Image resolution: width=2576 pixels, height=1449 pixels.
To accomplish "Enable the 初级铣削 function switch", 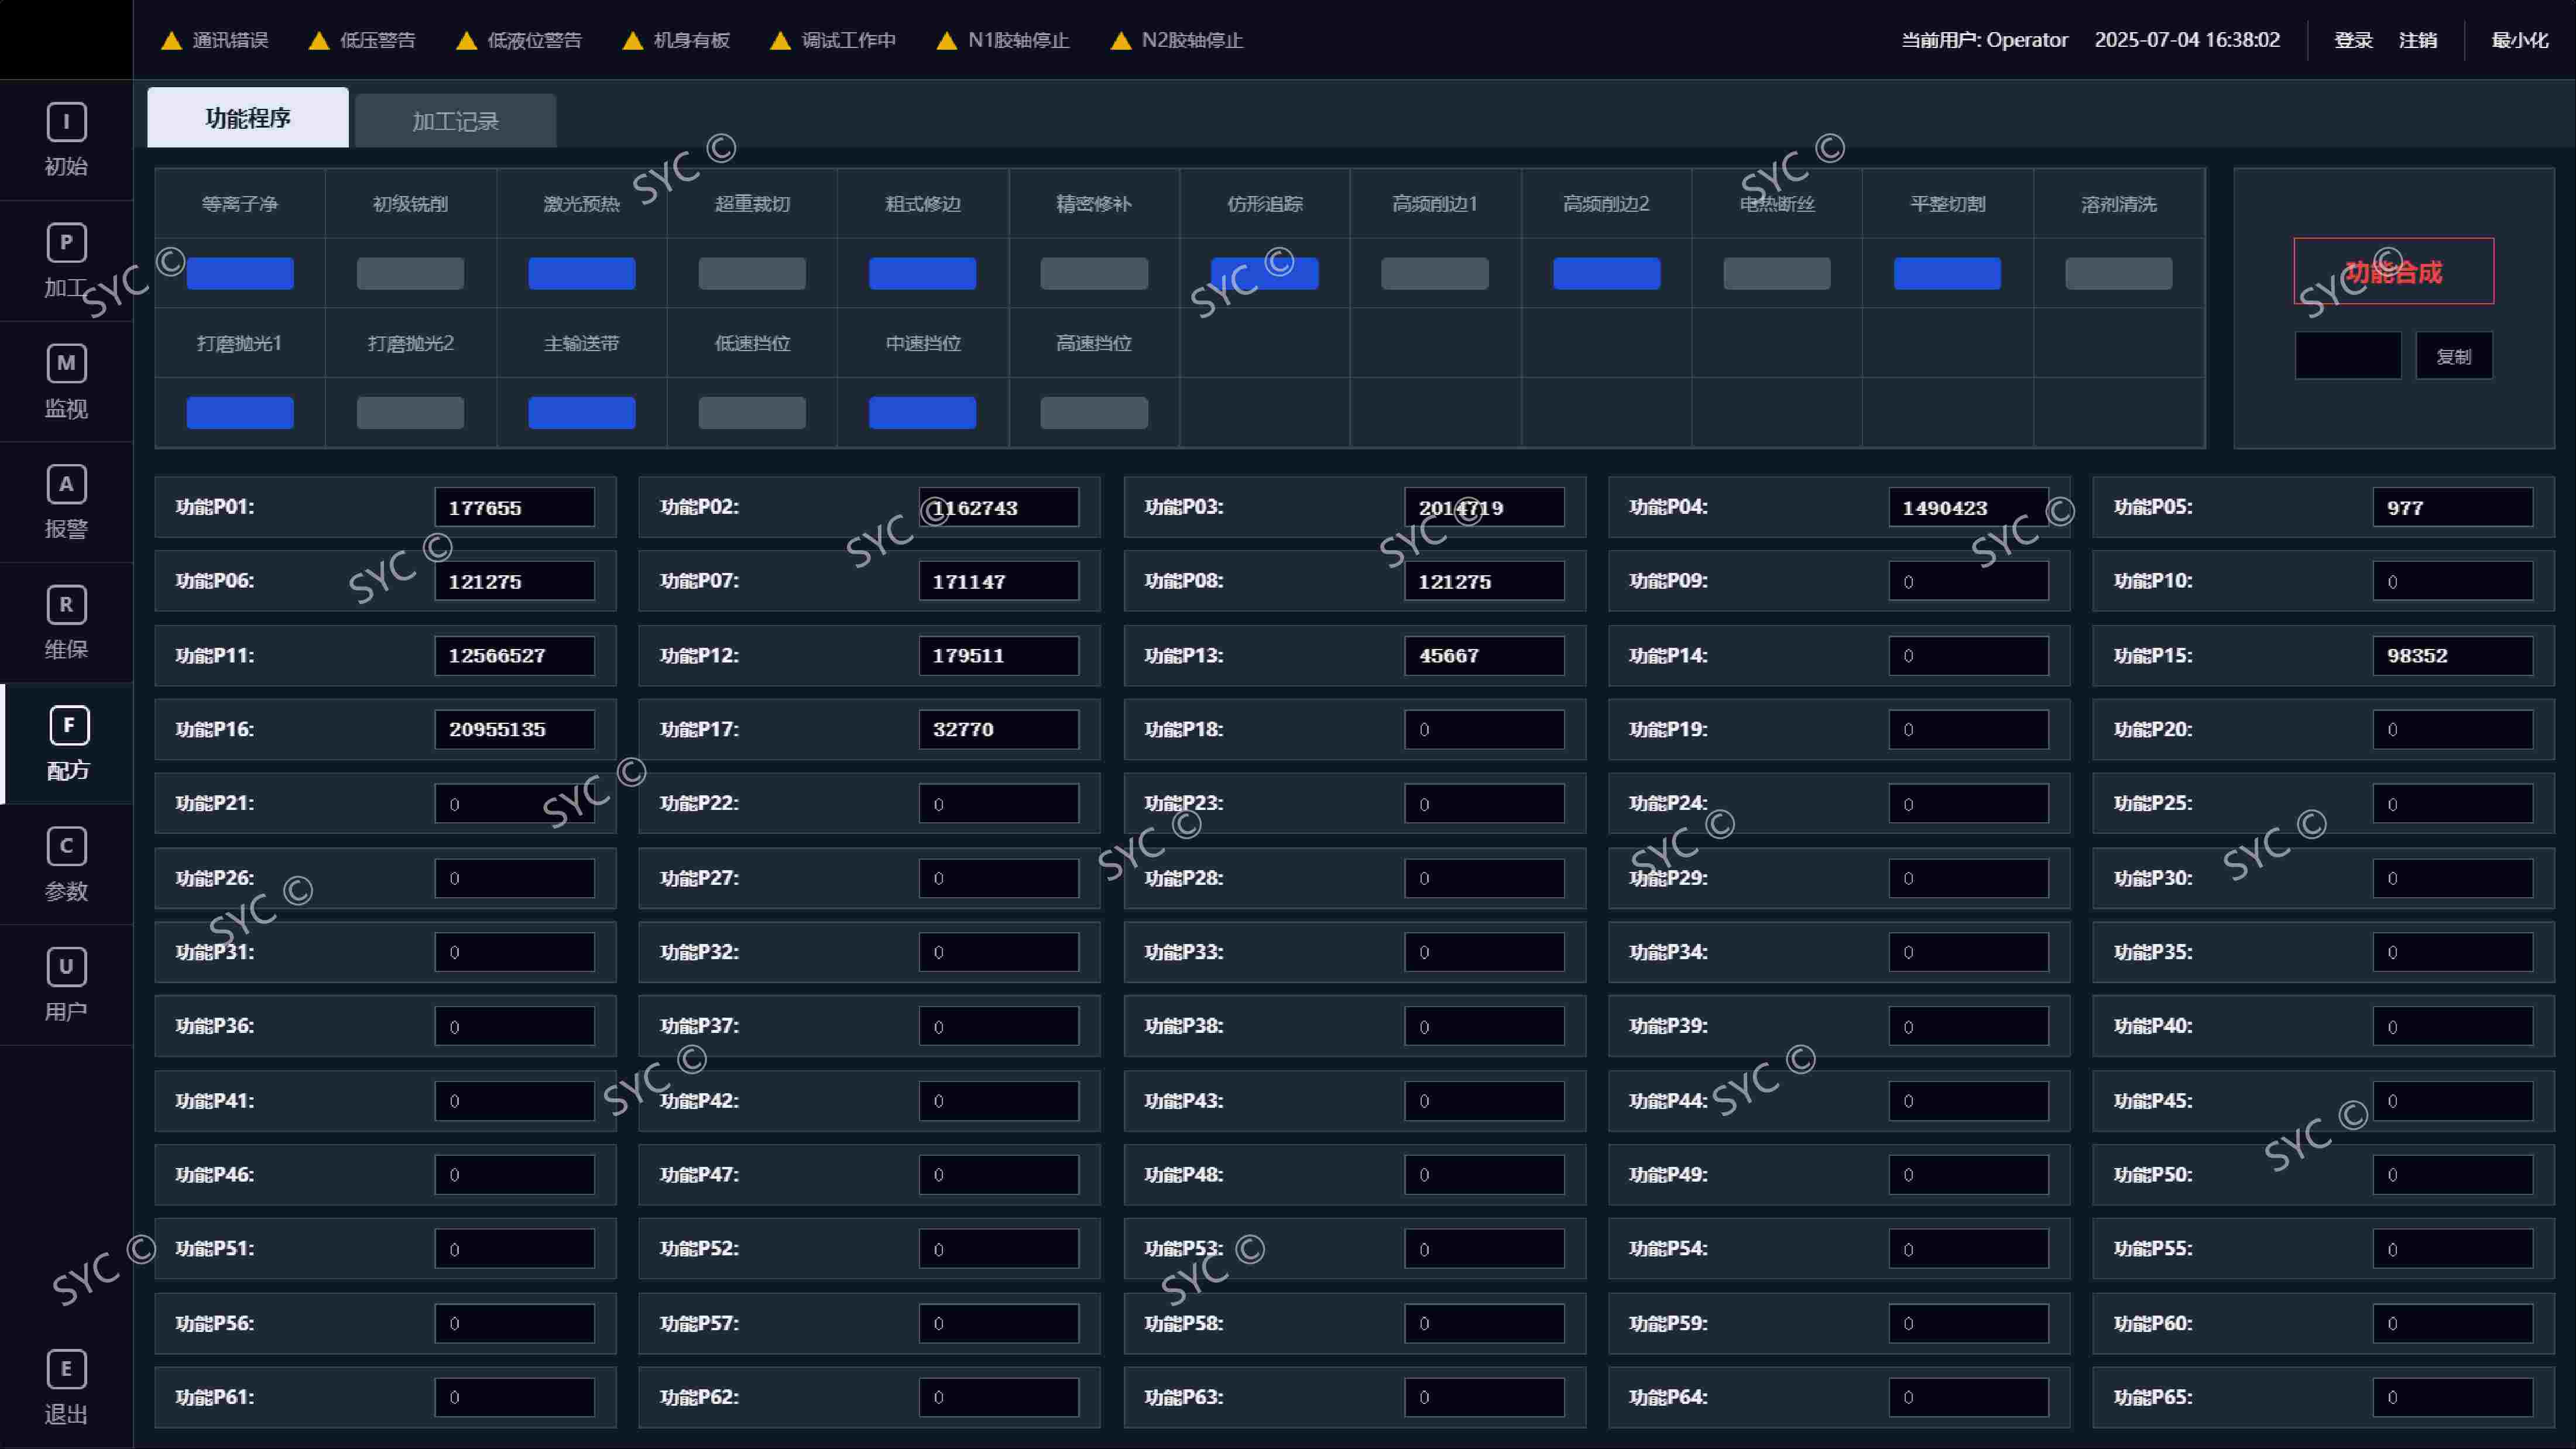I will click(x=410, y=273).
